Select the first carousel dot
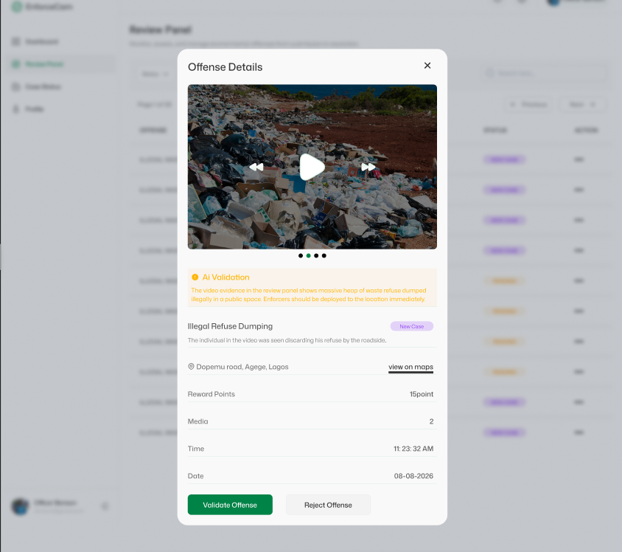This screenshot has width=622, height=552. coord(301,256)
